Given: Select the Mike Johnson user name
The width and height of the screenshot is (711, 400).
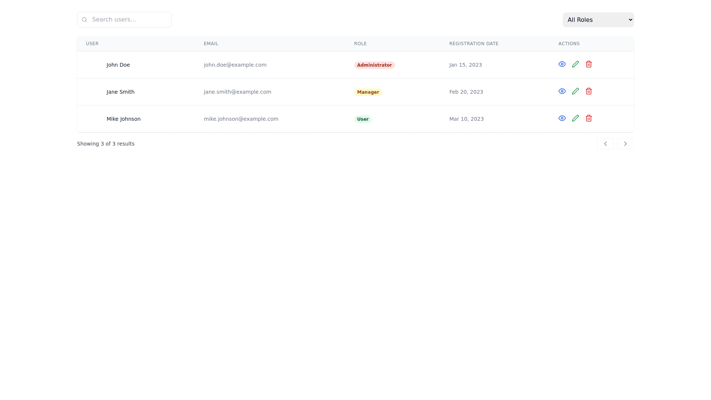Looking at the screenshot, I should (123, 119).
